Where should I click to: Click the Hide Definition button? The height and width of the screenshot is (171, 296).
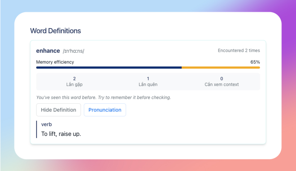coord(58,110)
